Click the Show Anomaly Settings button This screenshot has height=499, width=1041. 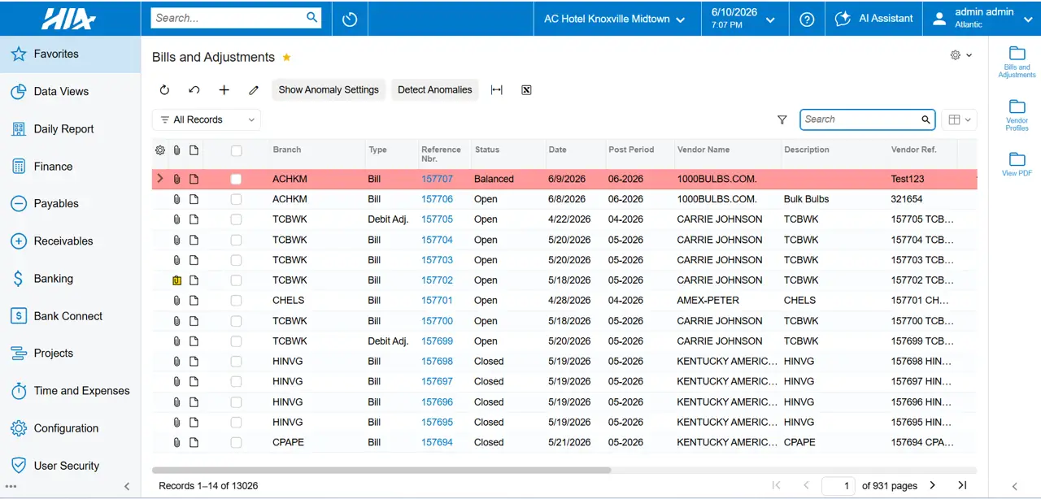(329, 90)
